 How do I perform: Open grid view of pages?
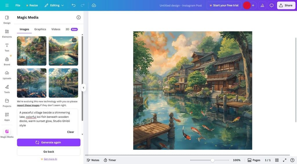(277, 160)
